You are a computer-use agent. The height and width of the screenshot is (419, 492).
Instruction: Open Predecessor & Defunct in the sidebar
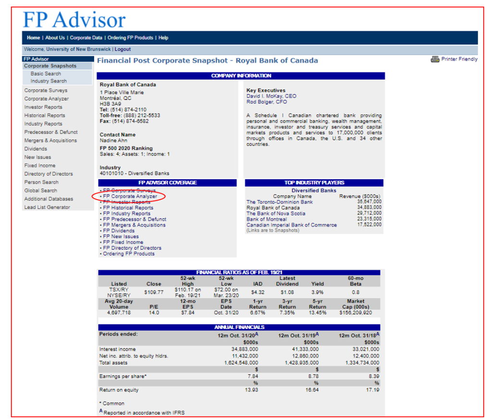pos(51,132)
